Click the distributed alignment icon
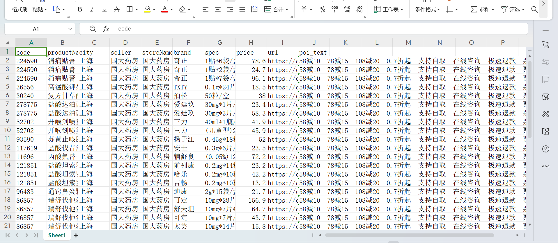The width and height of the screenshot is (558, 243). coord(255,10)
